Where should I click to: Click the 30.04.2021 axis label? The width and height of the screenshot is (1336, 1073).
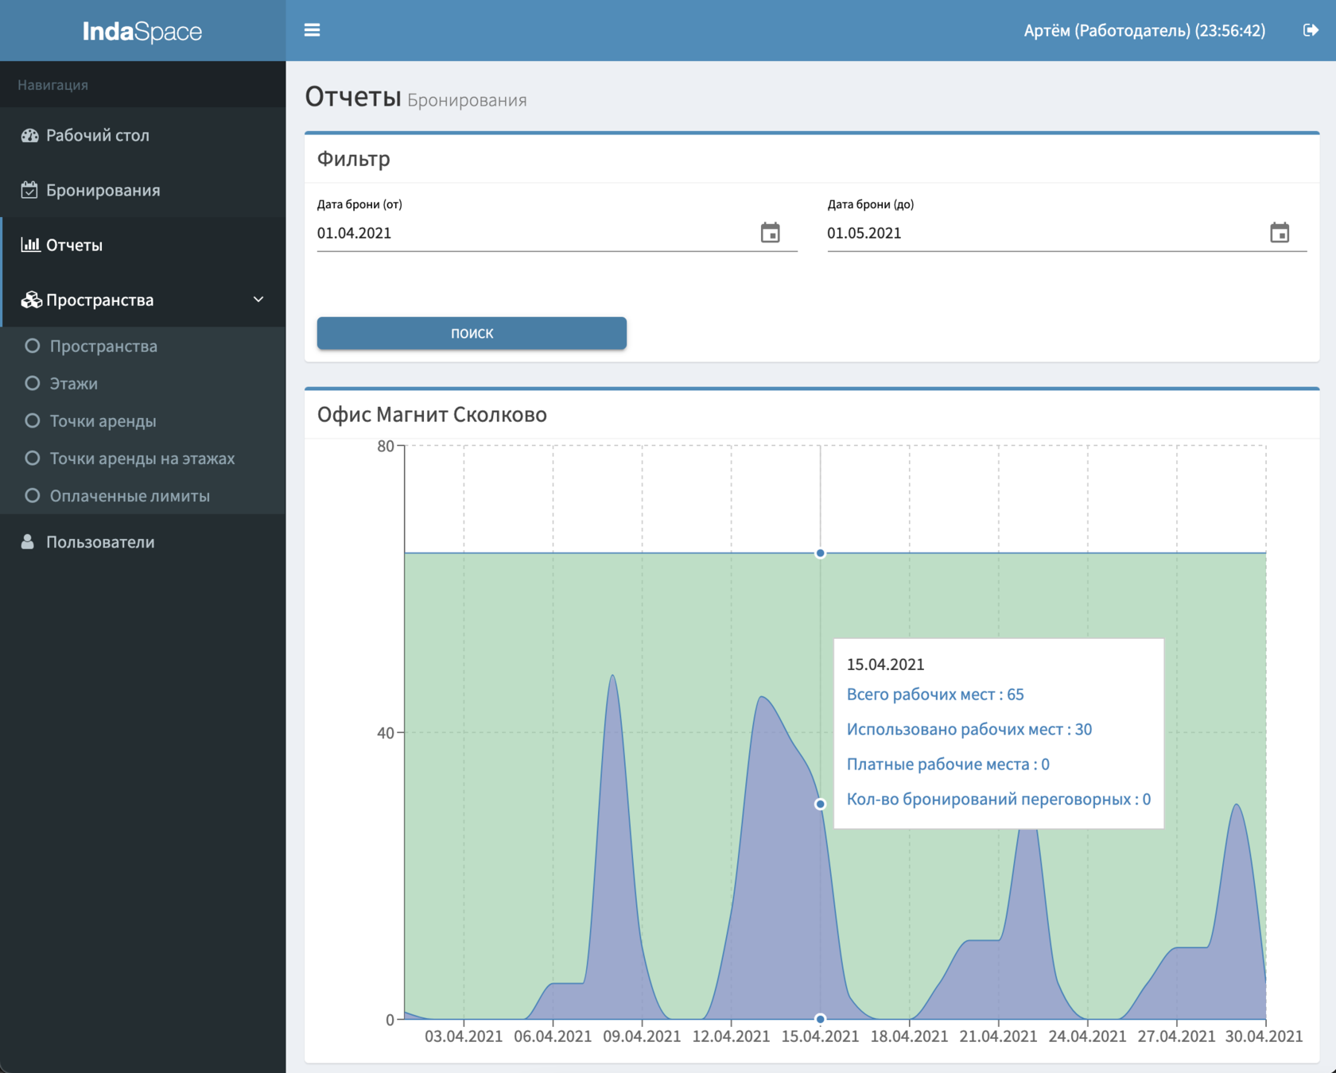point(1264,1036)
